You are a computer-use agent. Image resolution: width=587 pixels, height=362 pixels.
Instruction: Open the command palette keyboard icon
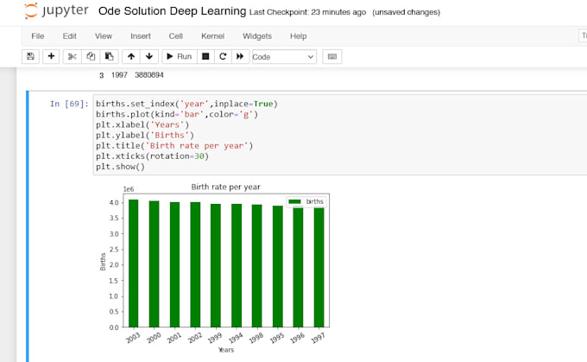click(x=332, y=56)
